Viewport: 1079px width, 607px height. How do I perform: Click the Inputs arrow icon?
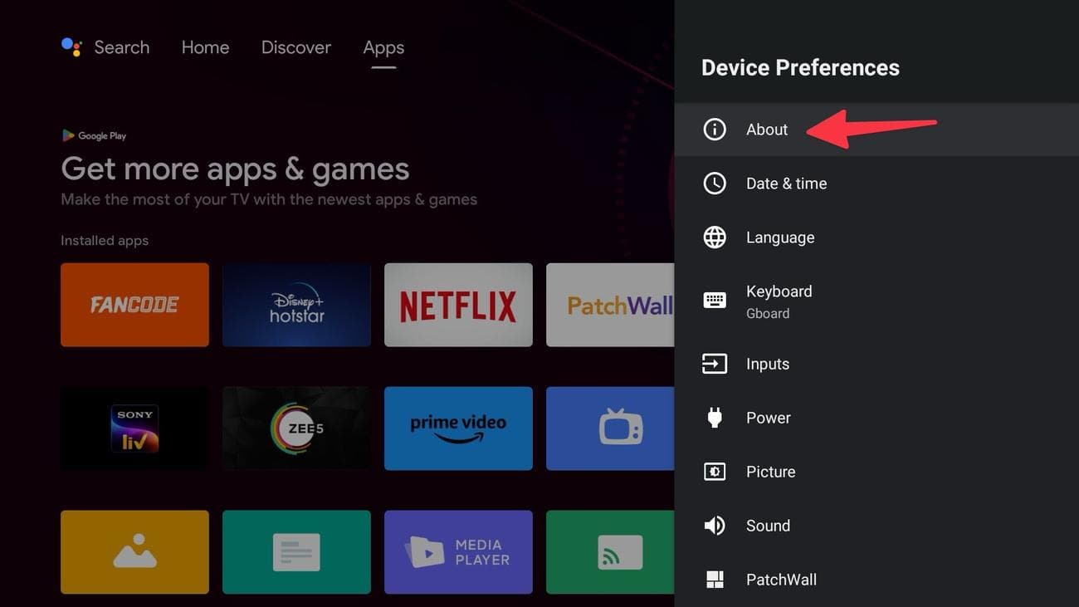pyautogui.click(x=715, y=363)
